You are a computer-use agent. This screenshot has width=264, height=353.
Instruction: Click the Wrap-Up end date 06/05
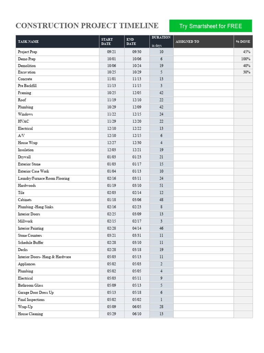pyautogui.click(x=137, y=307)
